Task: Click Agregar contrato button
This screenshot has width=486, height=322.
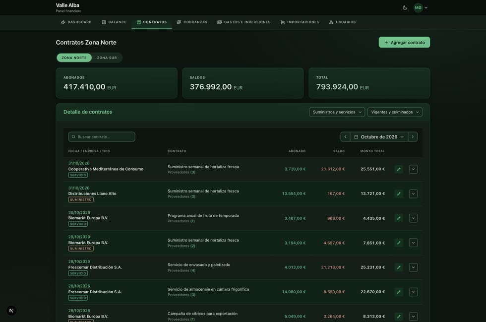Action: point(404,42)
